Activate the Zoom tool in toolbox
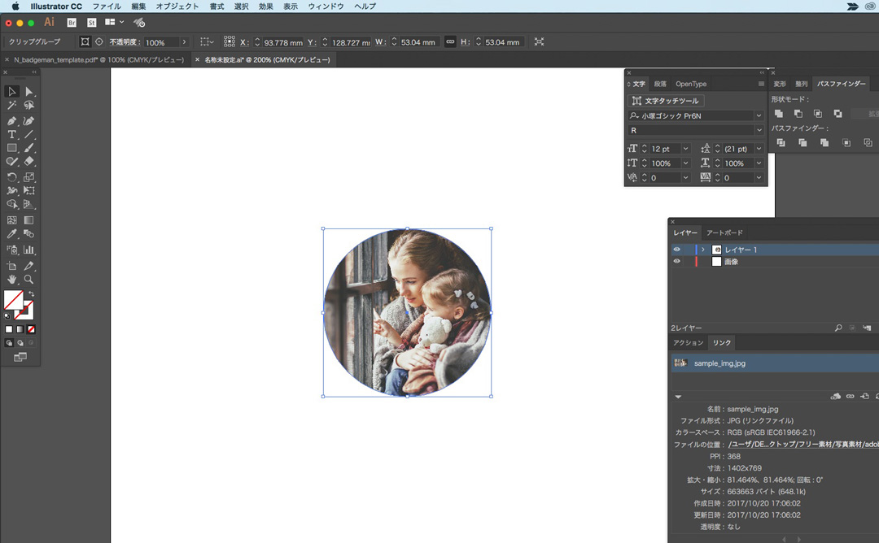The height and width of the screenshot is (543, 879). pyautogui.click(x=29, y=279)
